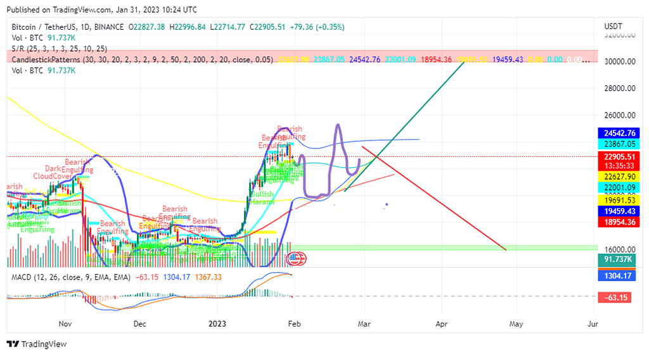Screen dimensions: 649x355
Task: Open the USDT currency label on price axis
Action: 614,27
